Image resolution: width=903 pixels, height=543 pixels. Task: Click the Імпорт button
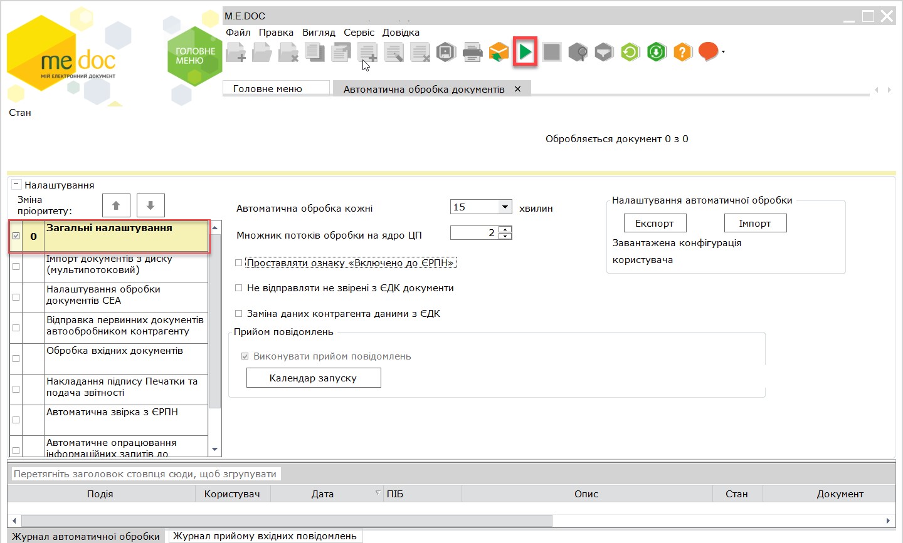(x=755, y=223)
